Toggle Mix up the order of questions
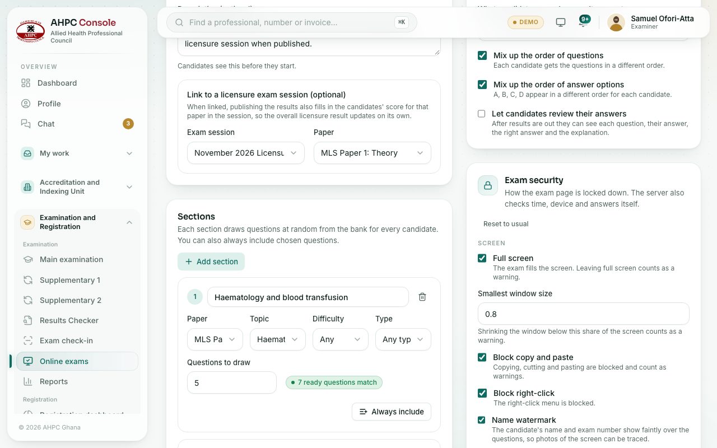 (482, 55)
